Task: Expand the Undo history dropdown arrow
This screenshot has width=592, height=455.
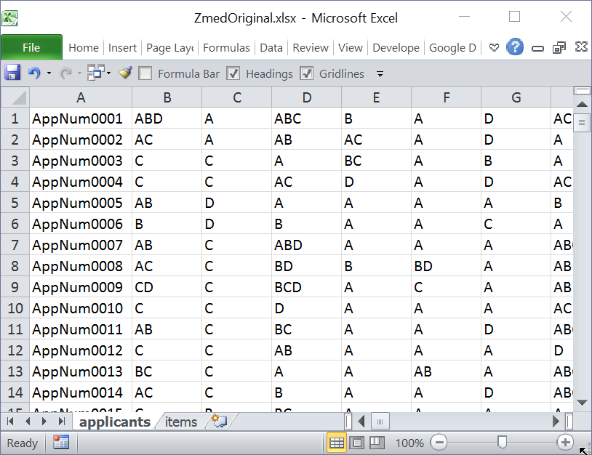Action: tap(49, 73)
